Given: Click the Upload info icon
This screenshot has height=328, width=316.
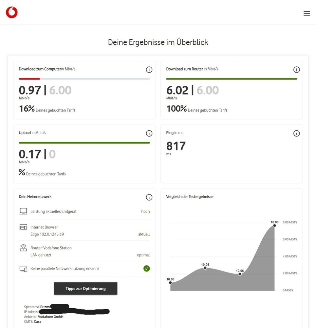Looking at the screenshot, I should [x=149, y=133].
